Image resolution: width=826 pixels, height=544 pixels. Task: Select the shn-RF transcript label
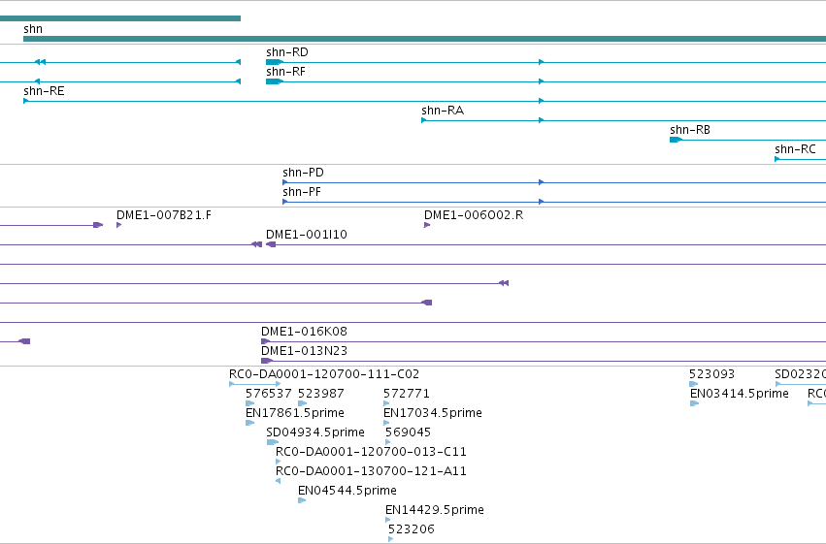point(285,72)
